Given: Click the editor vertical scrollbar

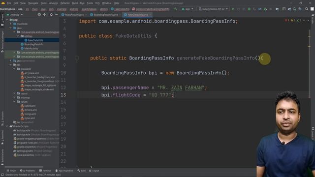Looking at the screenshot, I should coord(310,64).
